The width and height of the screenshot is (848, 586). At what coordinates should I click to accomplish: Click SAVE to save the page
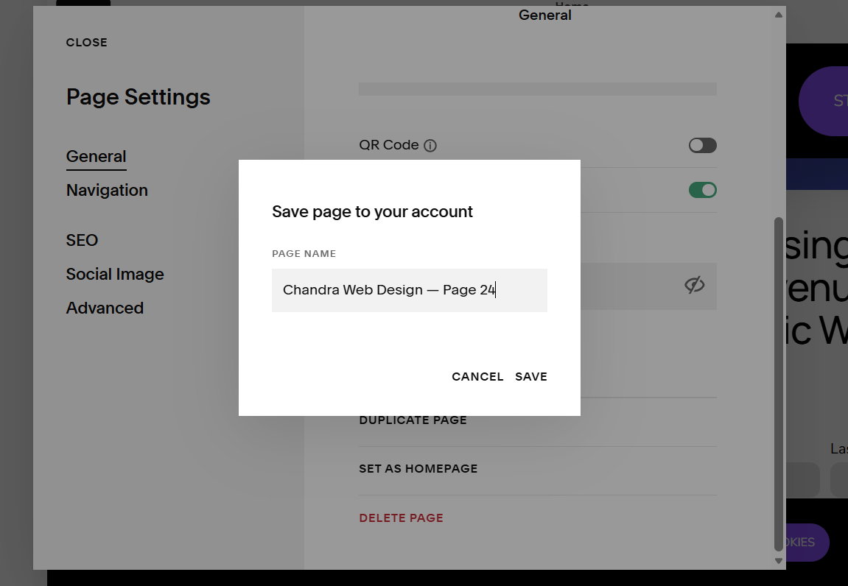pyautogui.click(x=530, y=376)
